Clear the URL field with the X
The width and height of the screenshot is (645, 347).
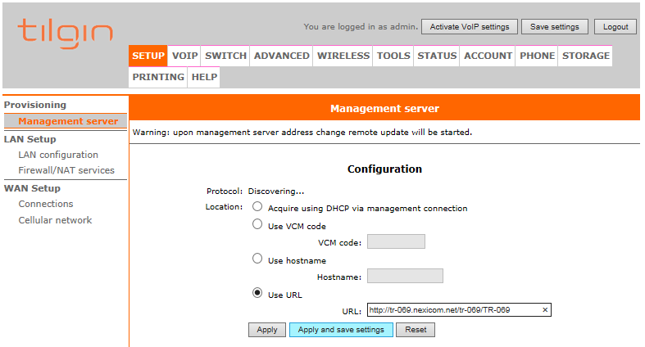point(545,309)
